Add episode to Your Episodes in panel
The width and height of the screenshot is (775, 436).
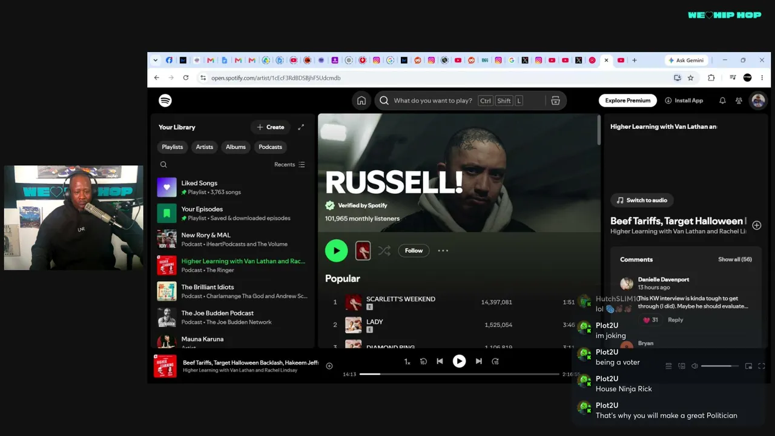757,225
